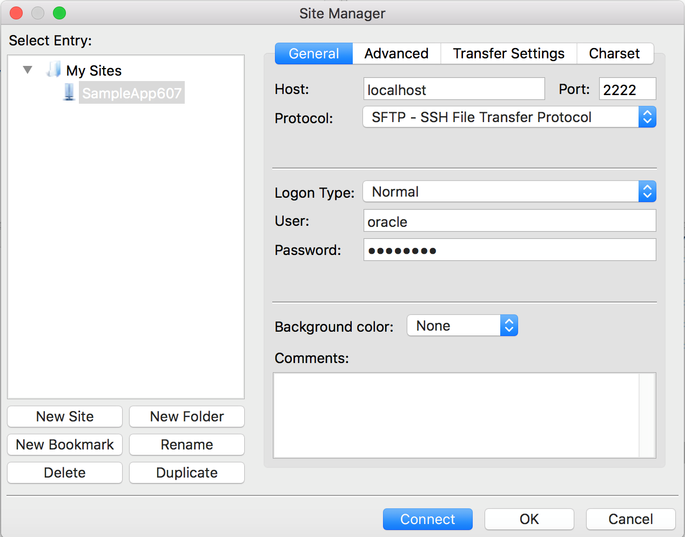The width and height of the screenshot is (685, 537).
Task: Click the SampleApp607 server icon
Action: [69, 92]
